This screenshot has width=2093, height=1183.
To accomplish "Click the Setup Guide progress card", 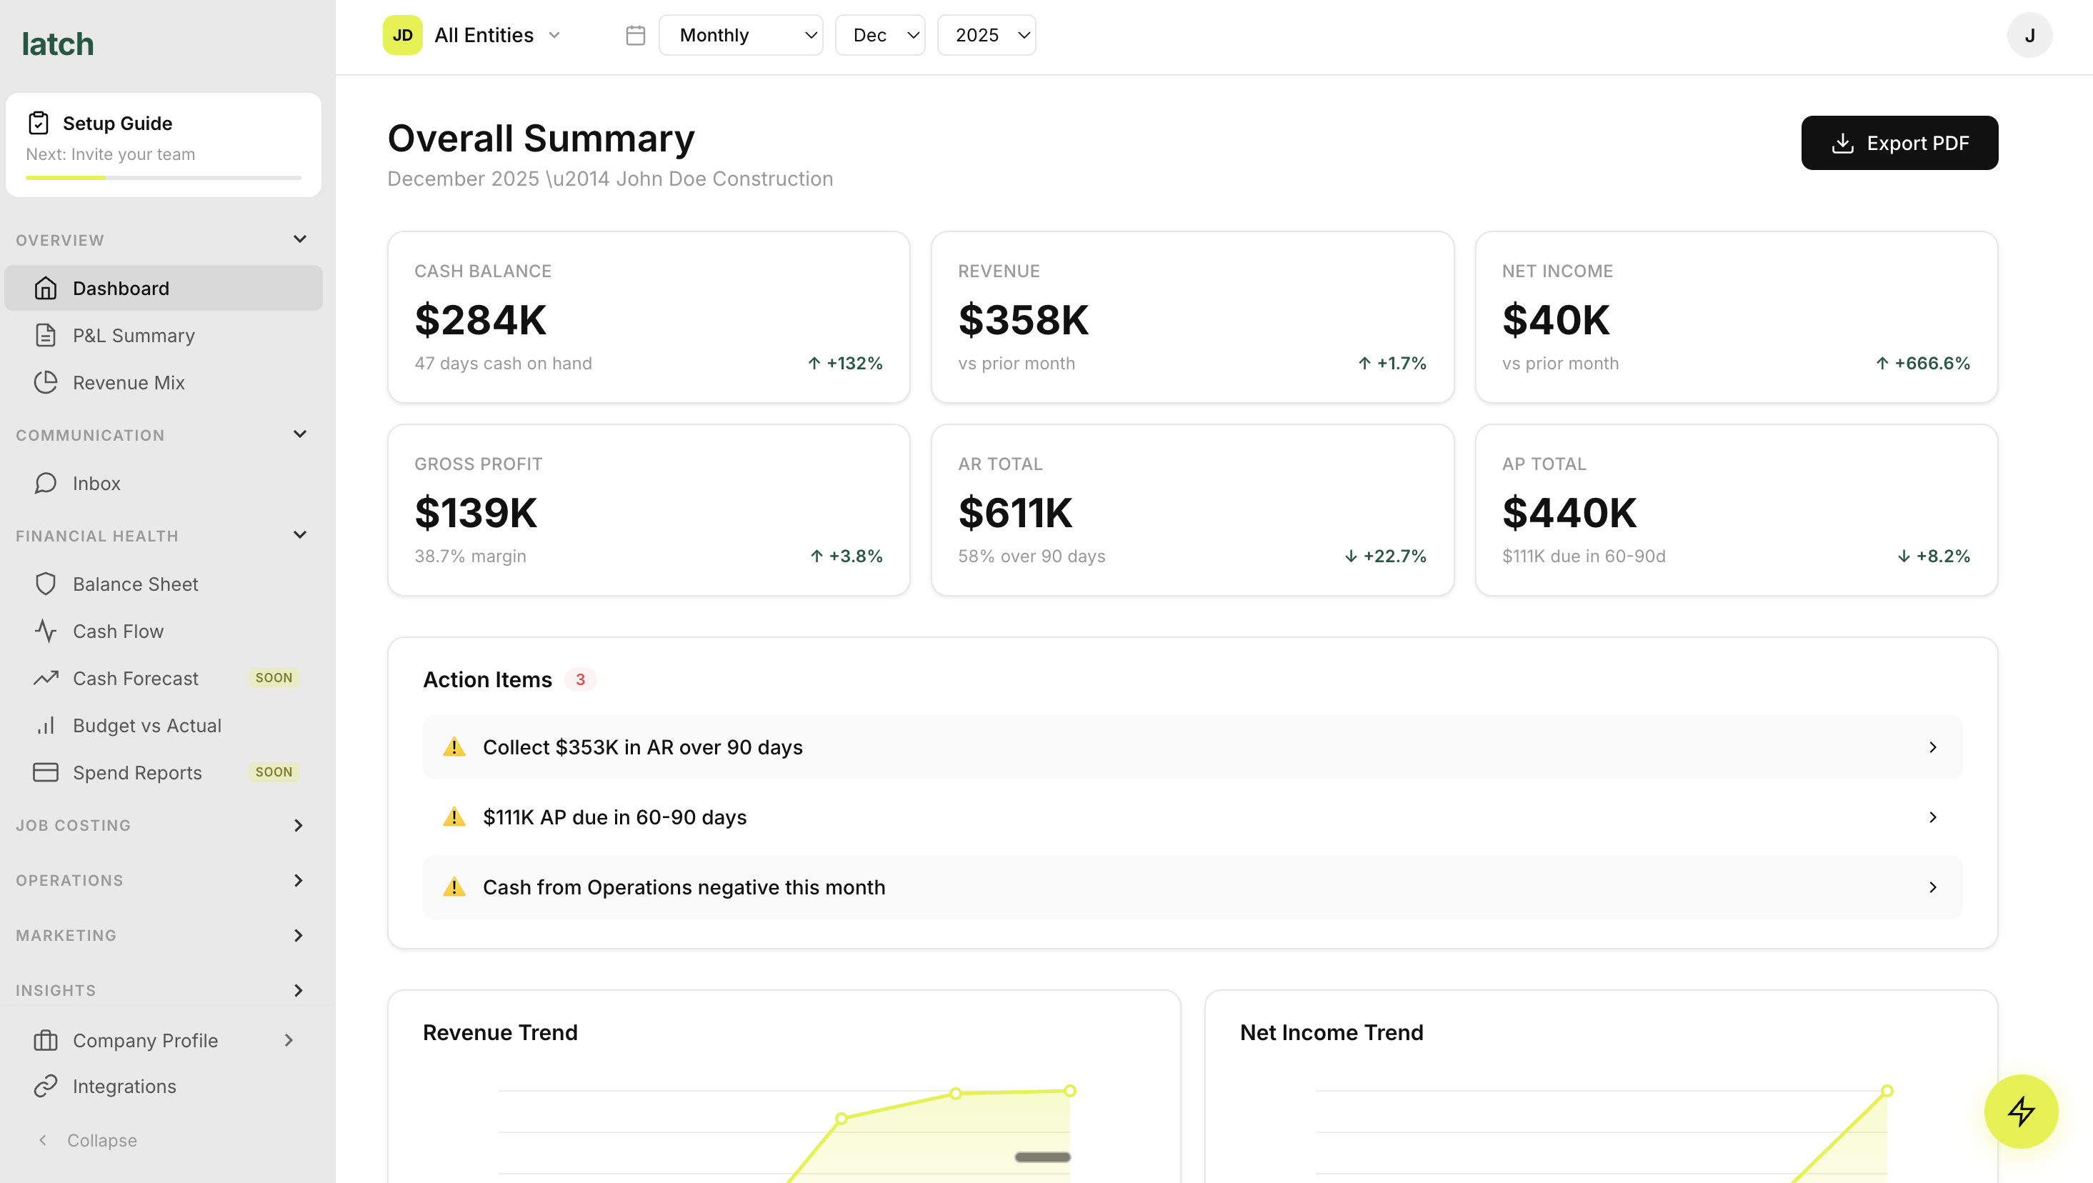I will (x=164, y=144).
